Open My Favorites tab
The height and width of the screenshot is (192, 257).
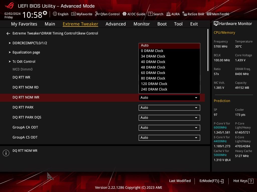pyautogui.click(x=24, y=24)
